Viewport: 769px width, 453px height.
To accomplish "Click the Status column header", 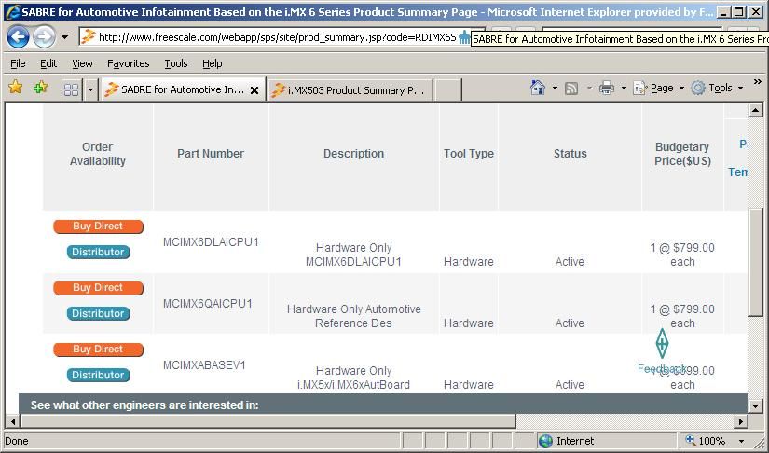I will click(570, 154).
